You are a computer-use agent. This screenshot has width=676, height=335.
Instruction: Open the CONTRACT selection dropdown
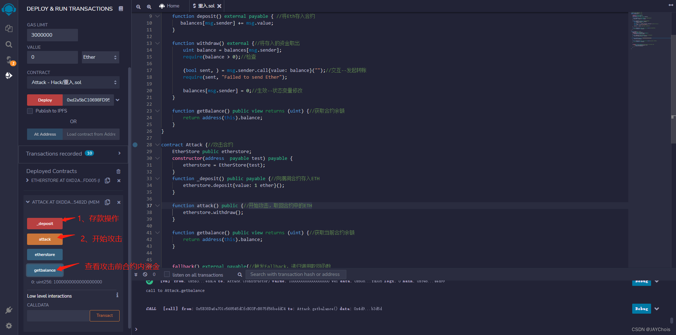pos(73,83)
